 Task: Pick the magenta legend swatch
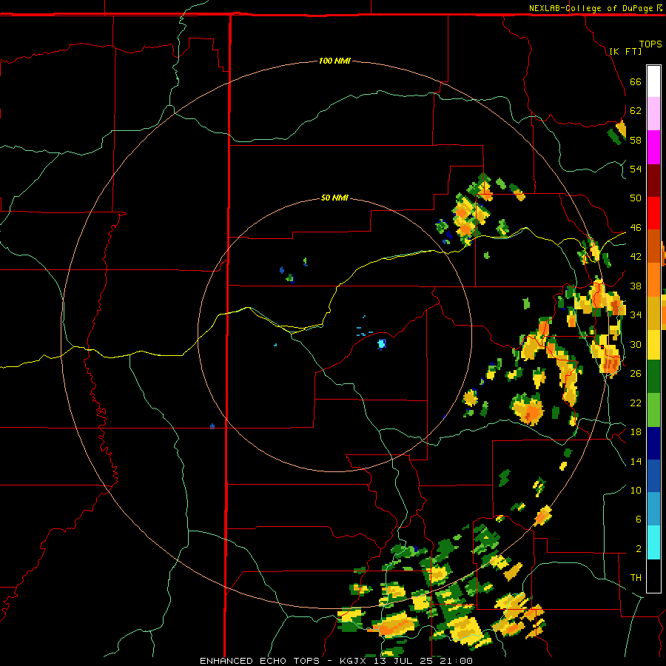653,147
